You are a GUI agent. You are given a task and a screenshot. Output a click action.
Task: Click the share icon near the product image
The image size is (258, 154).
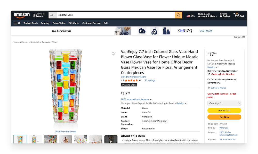[x=113, y=53]
